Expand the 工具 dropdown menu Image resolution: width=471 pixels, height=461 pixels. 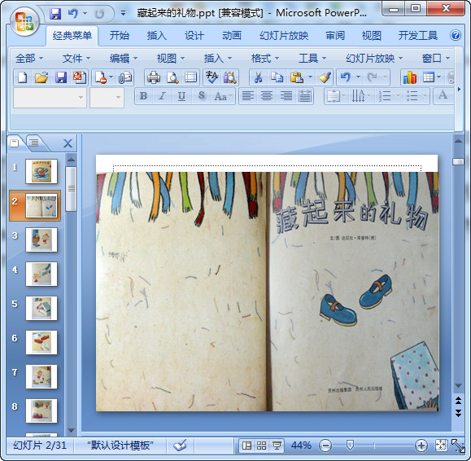click(x=312, y=58)
